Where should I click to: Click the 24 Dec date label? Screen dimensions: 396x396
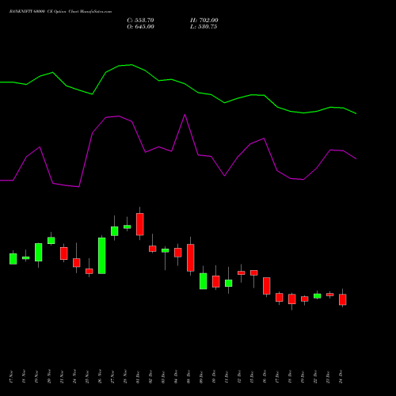(341, 377)
